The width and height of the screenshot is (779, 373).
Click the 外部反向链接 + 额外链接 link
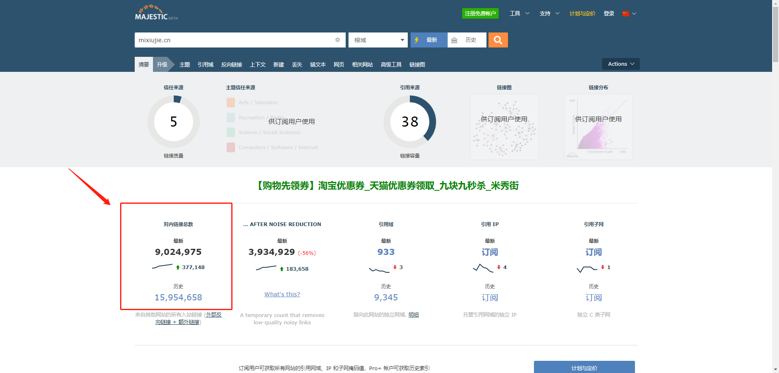click(188, 319)
